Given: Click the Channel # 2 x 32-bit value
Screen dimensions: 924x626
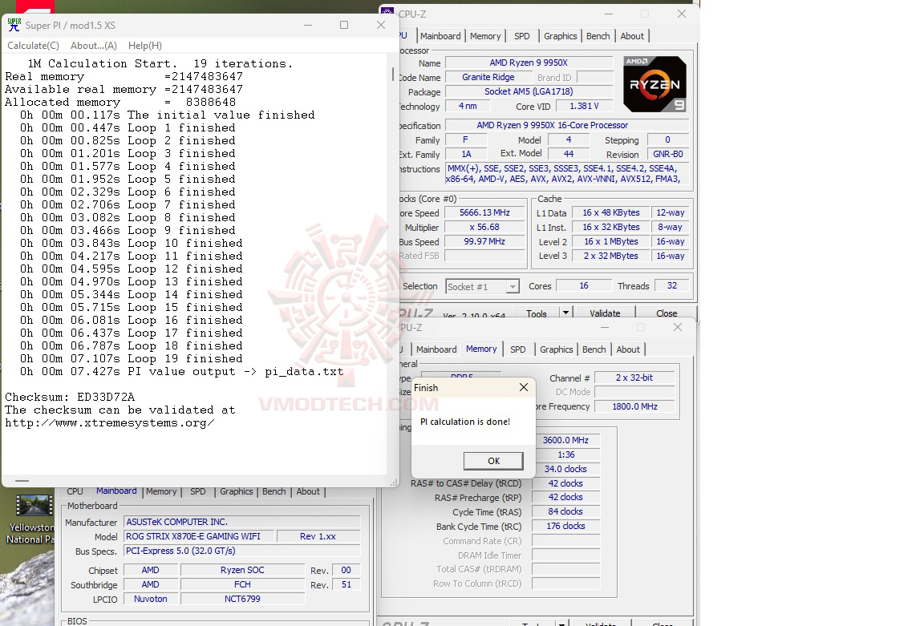Looking at the screenshot, I should click(634, 378).
